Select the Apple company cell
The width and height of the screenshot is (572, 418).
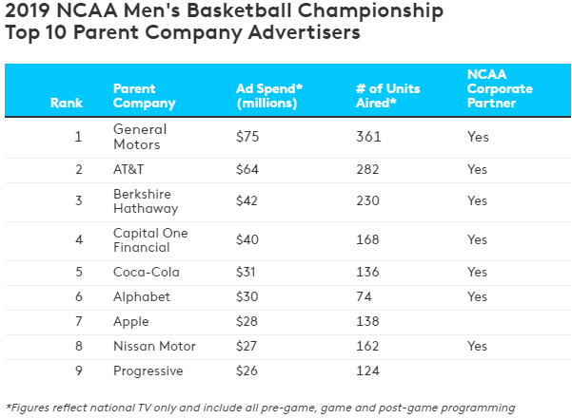pos(131,322)
